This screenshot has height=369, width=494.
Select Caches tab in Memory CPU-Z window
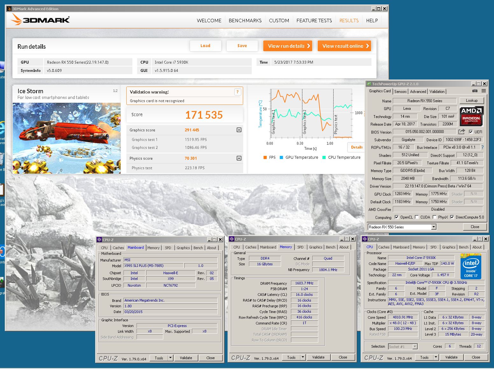click(251, 247)
